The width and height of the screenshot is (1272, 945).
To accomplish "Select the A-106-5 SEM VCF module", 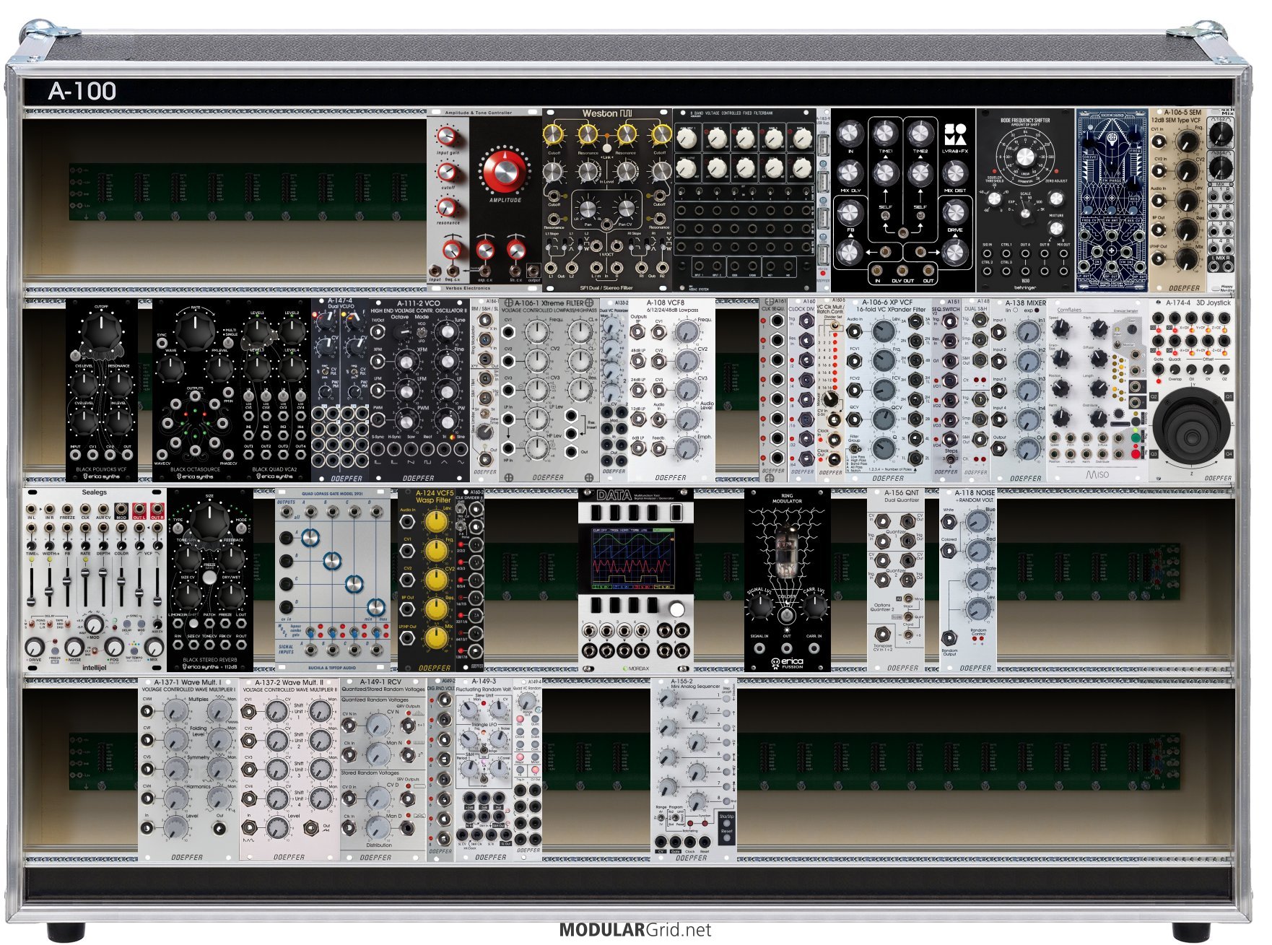I will (x=1177, y=200).
